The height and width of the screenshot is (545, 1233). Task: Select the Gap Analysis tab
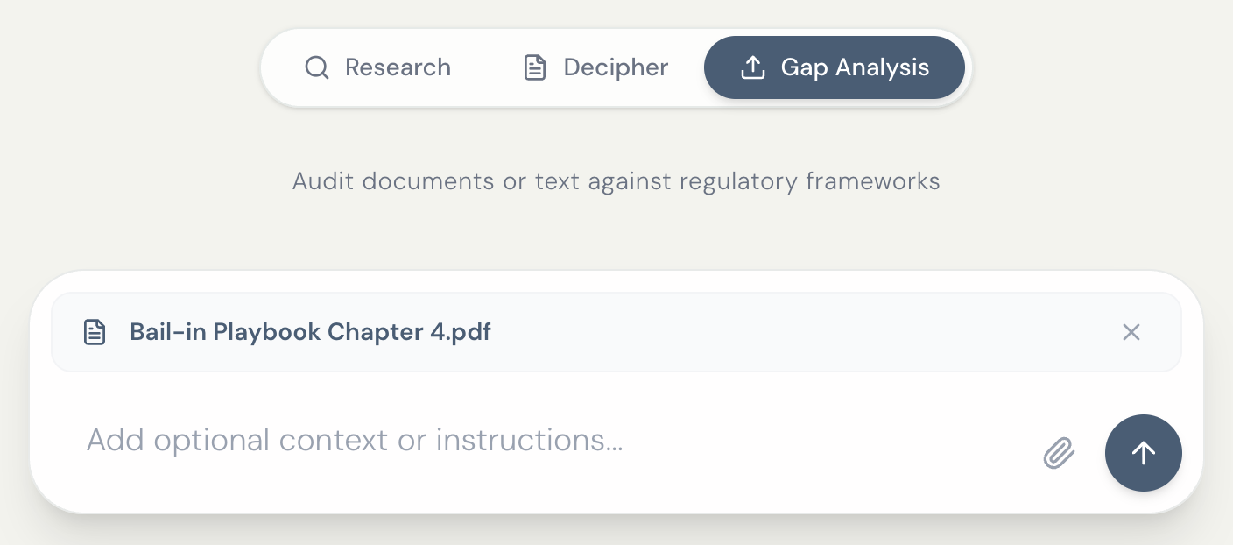834,67
